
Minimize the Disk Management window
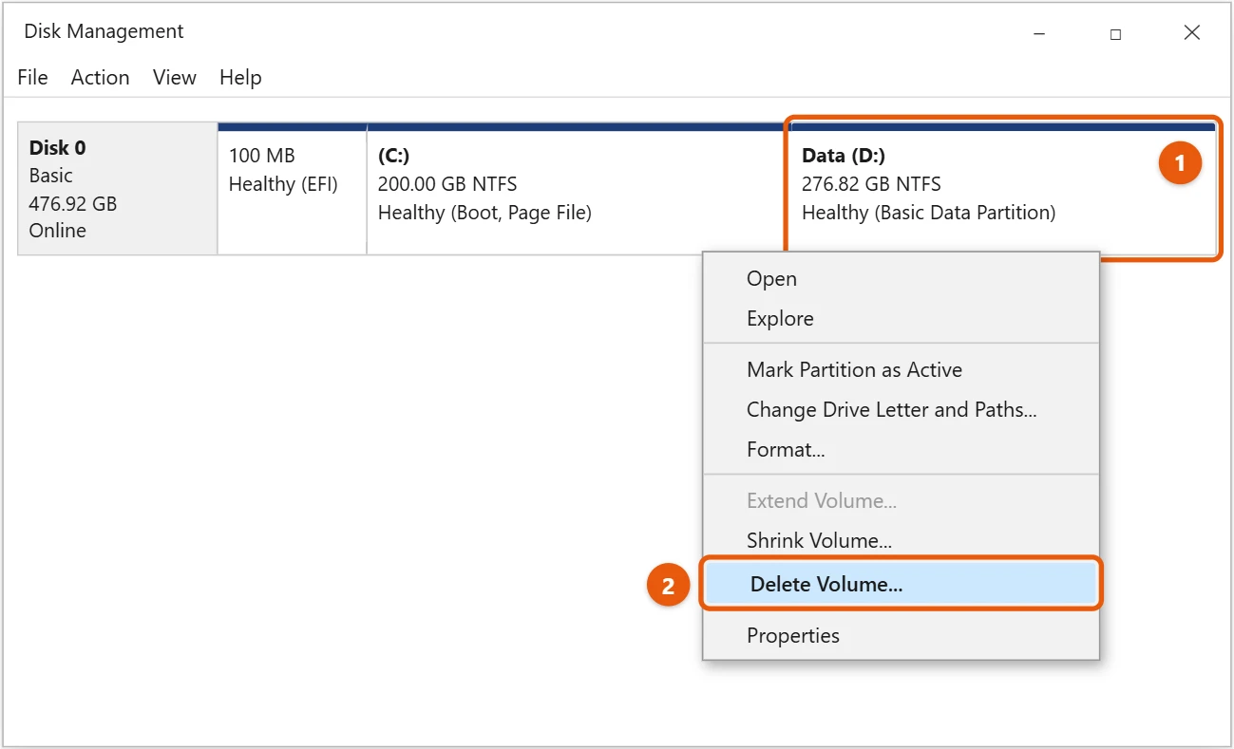point(1039,33)
